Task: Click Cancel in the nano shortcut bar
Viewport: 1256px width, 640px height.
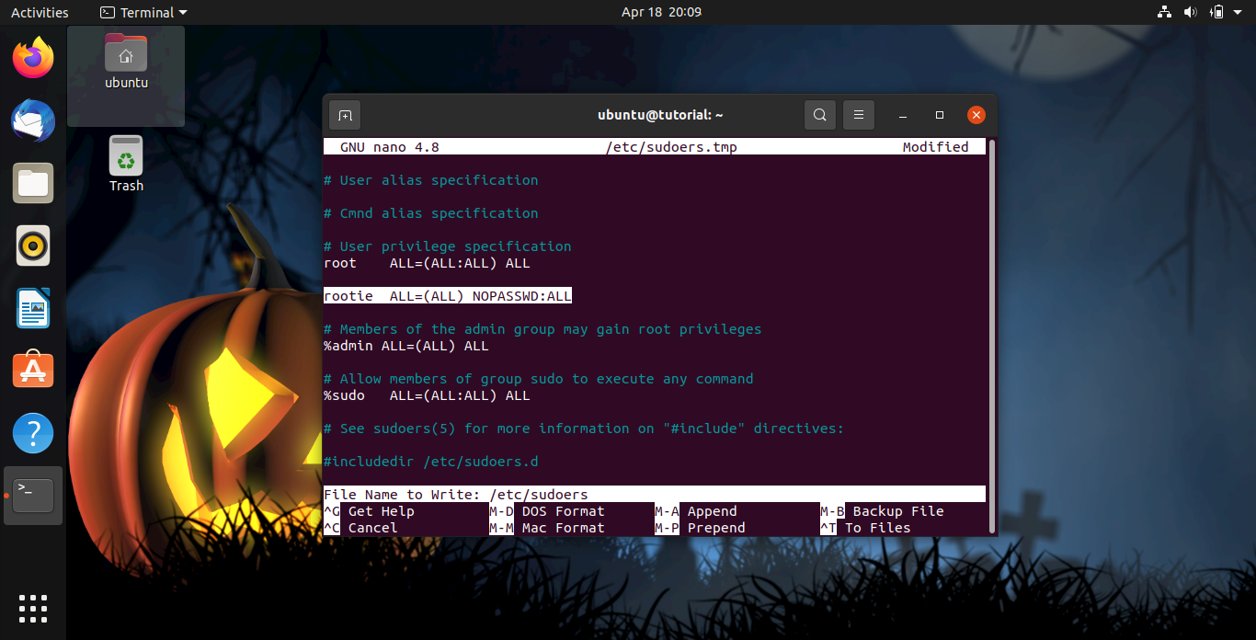Action: pos(371,527)
